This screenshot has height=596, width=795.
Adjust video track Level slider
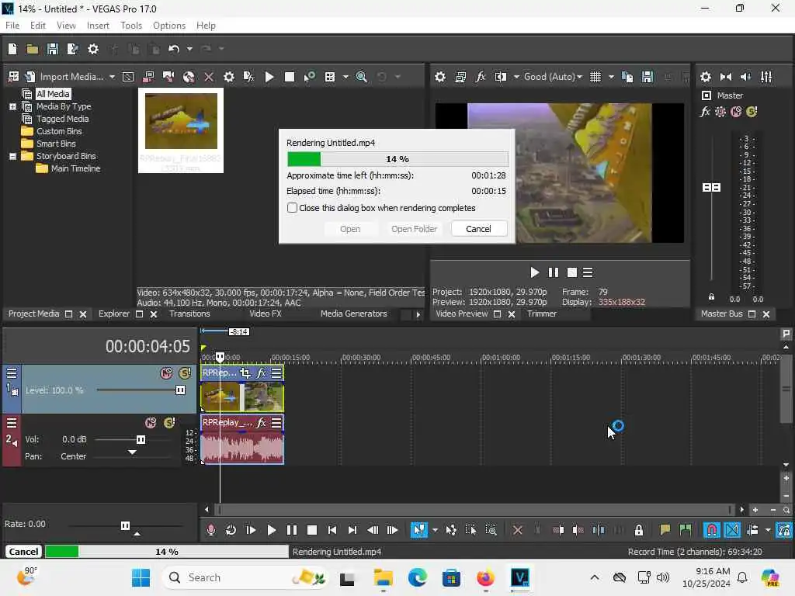click(180, 390)
